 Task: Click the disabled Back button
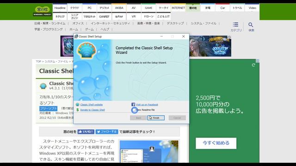tap(138, 118)
